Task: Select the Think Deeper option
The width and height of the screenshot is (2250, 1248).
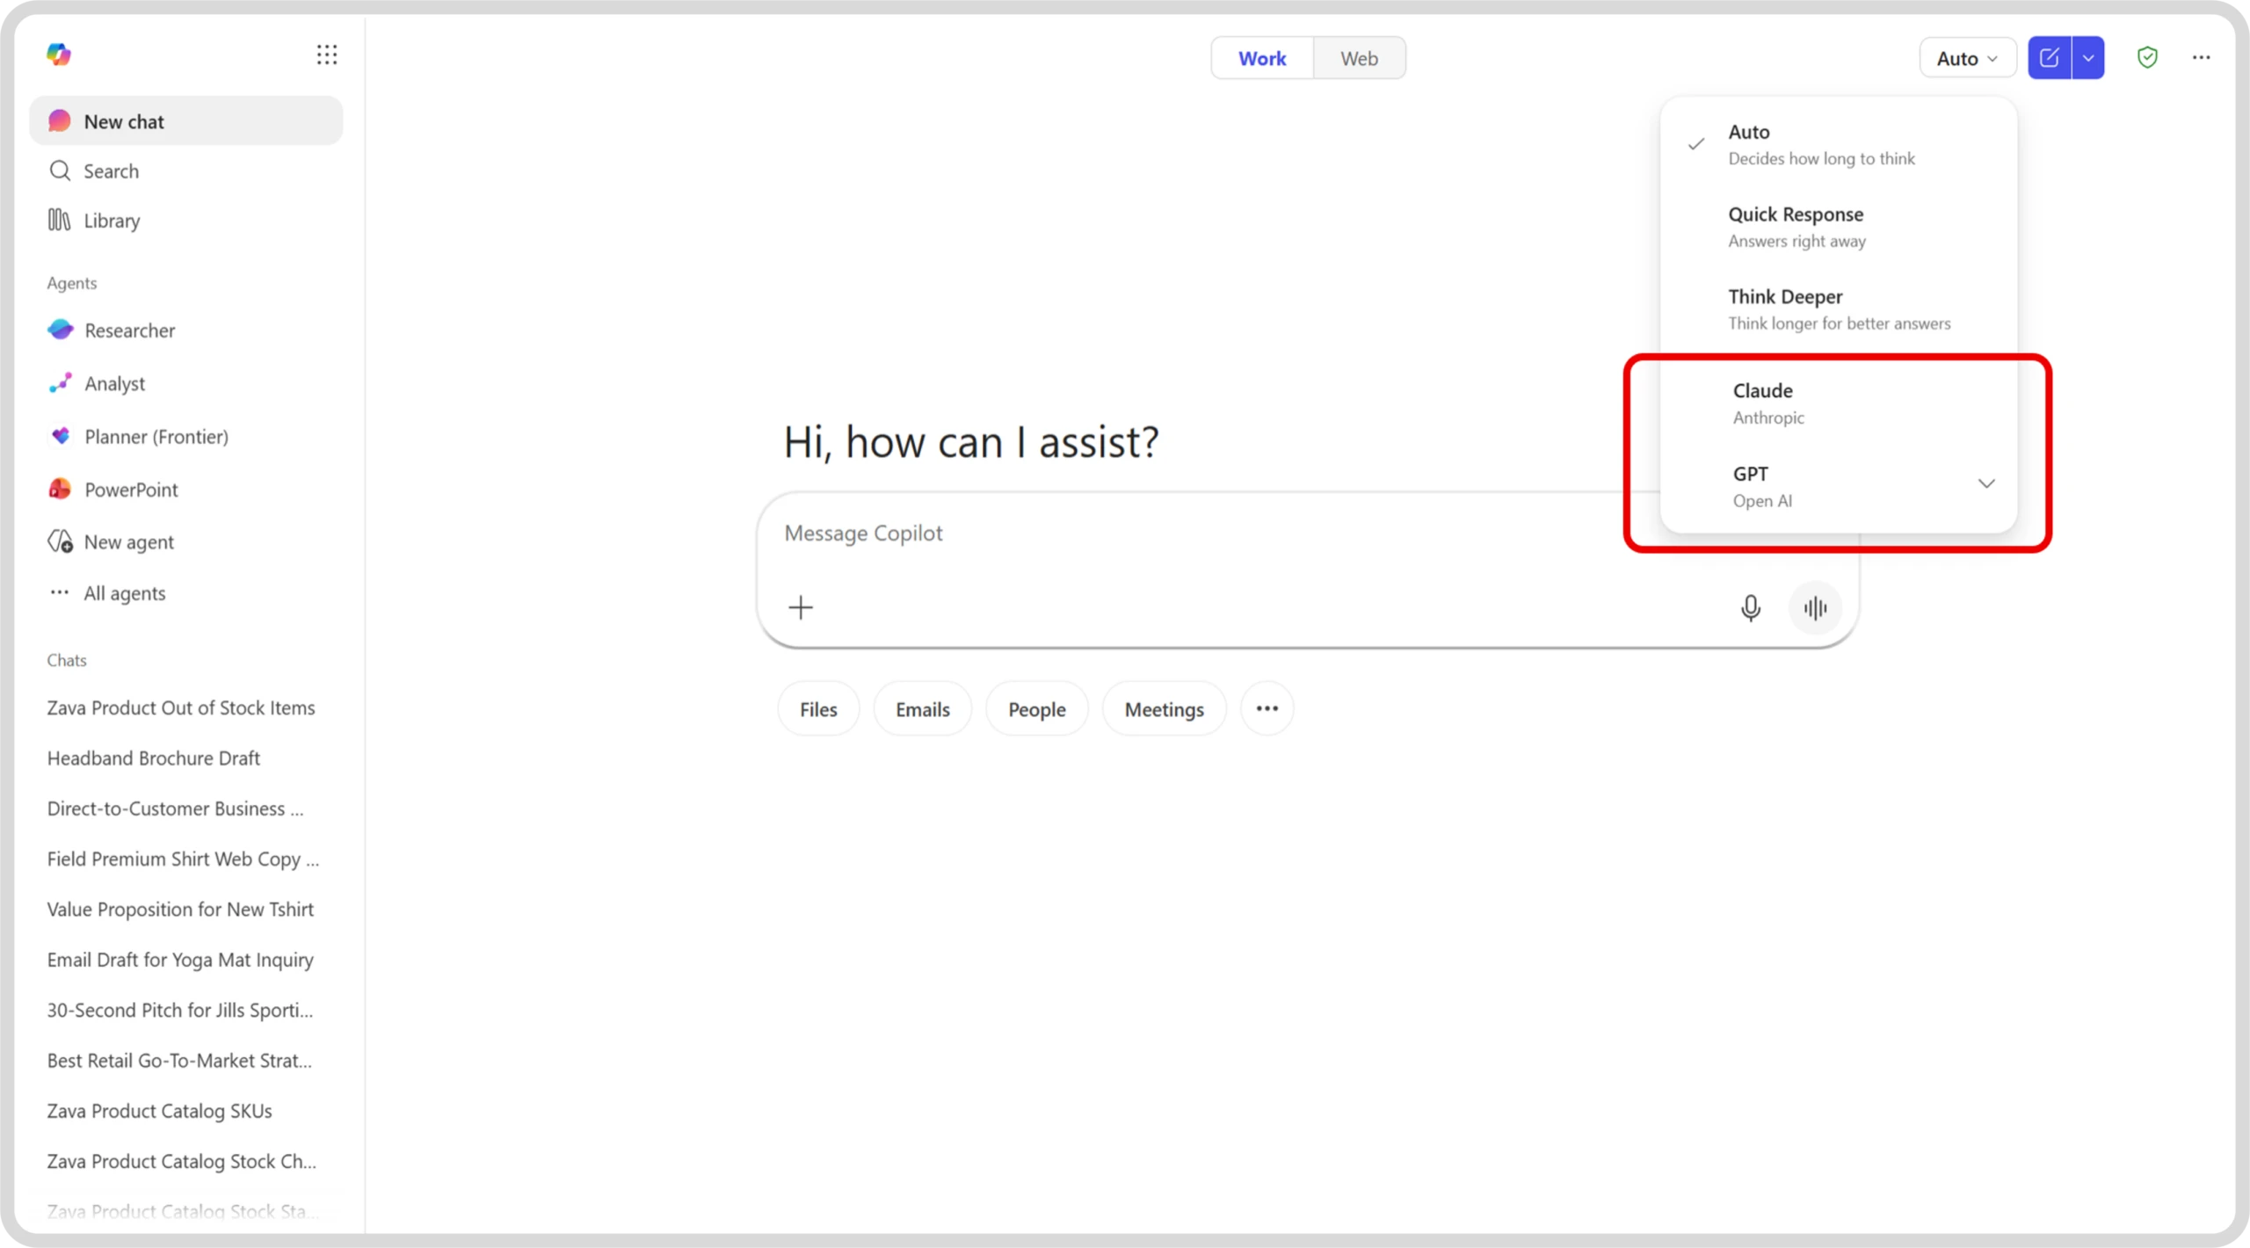Action: point(1839,309)
